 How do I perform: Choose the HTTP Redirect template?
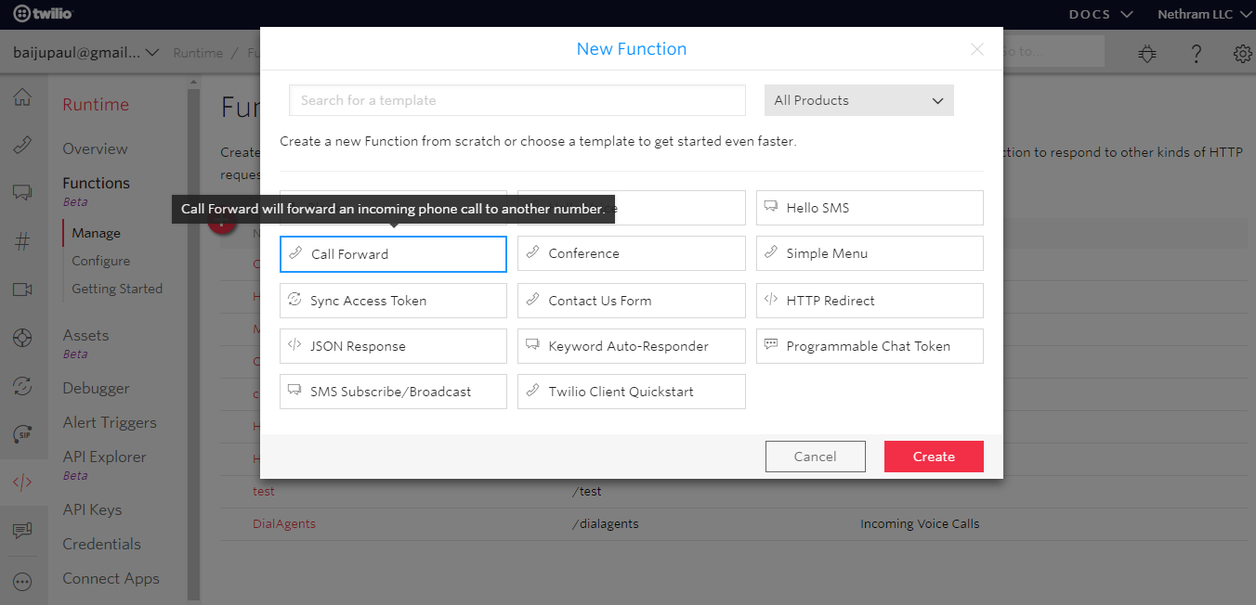(x=870, y=301)
